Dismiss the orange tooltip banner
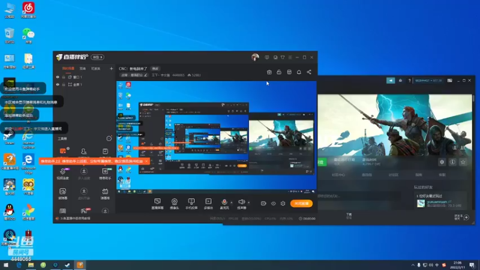The height and width of the screenshot is (270, 480). [146, 161]
